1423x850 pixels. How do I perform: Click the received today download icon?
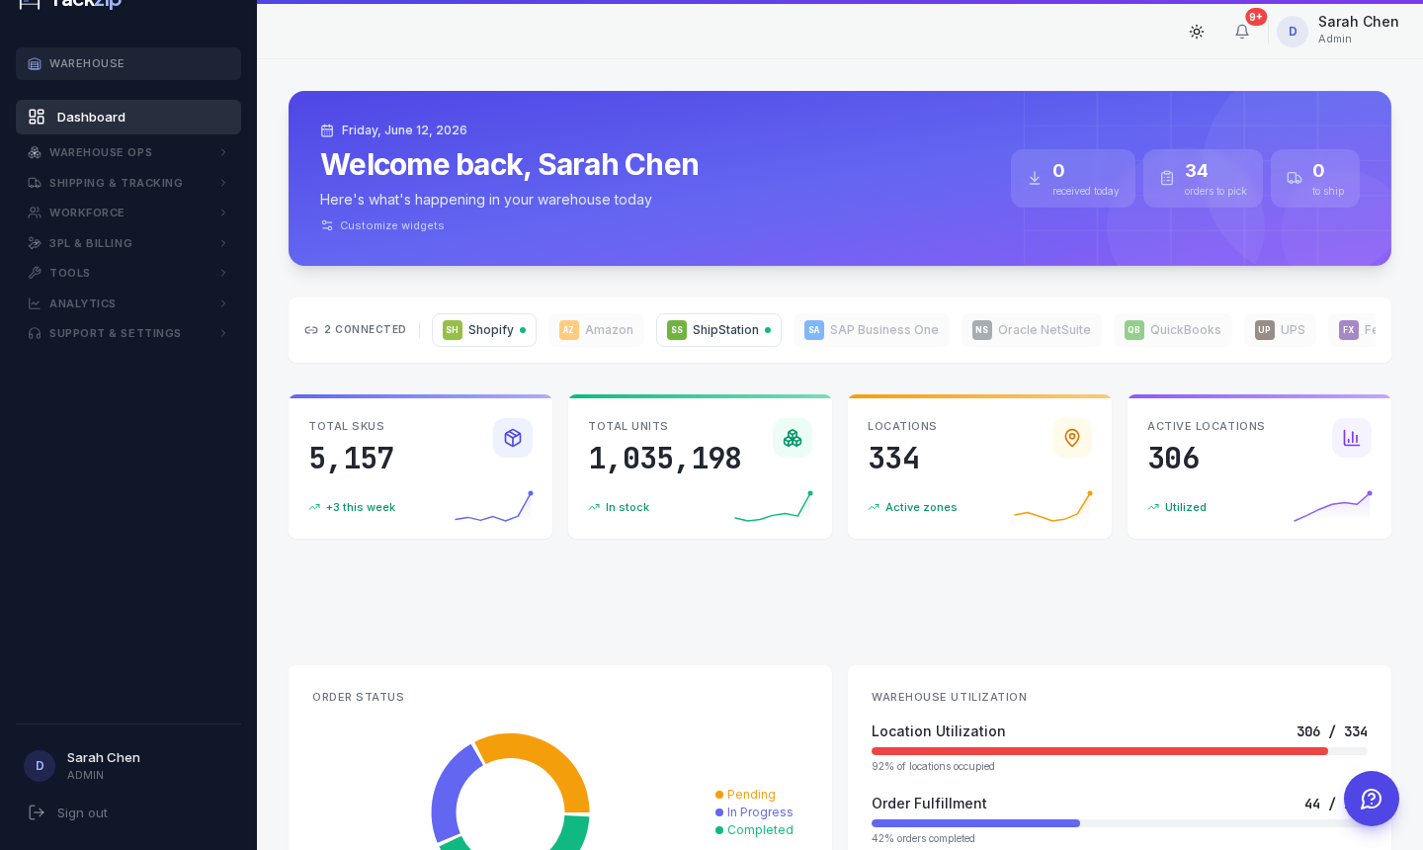click(1035, 178)
